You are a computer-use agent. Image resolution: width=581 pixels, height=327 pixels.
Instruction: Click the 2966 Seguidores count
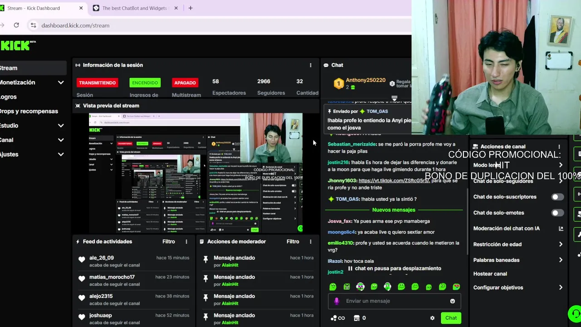tap(263, 81)
